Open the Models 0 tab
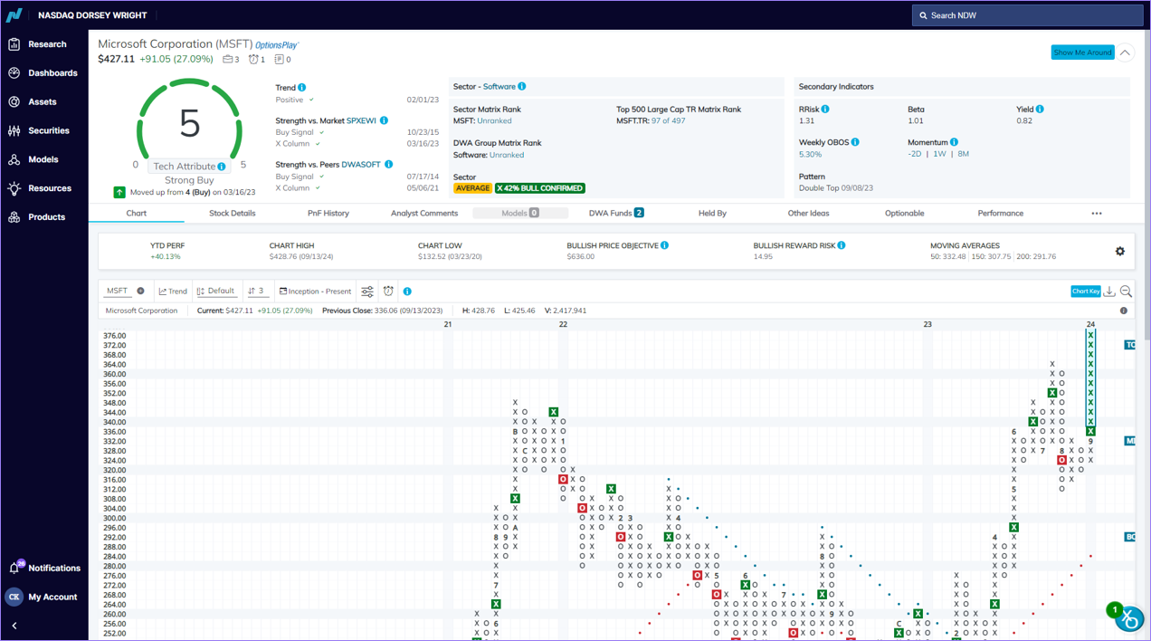This screenshot has width=1151, height=641. pyautogui.click(x=520, y=214)
